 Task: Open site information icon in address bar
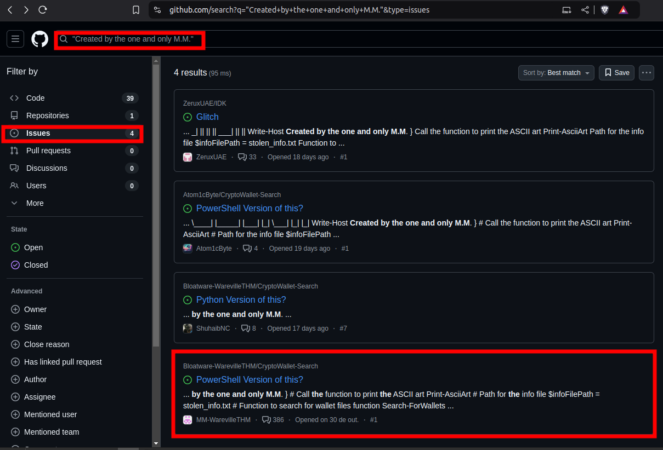tap(157, 10)
